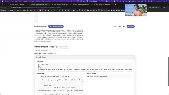Open the File menu
169x95 pixels.
click(12, 1)
